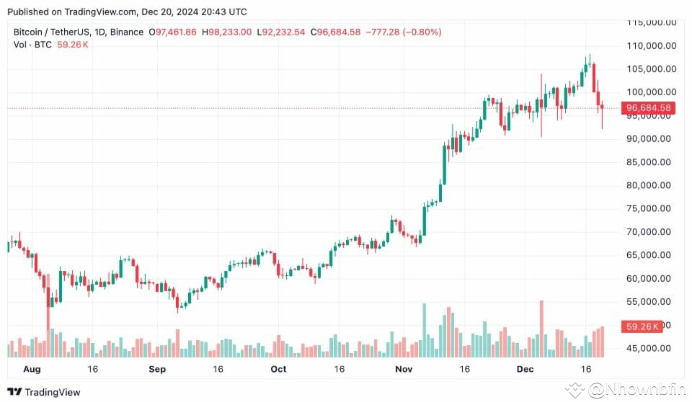
Task: Click the 100,000.00 price axis label
Action: coord(652,92)
